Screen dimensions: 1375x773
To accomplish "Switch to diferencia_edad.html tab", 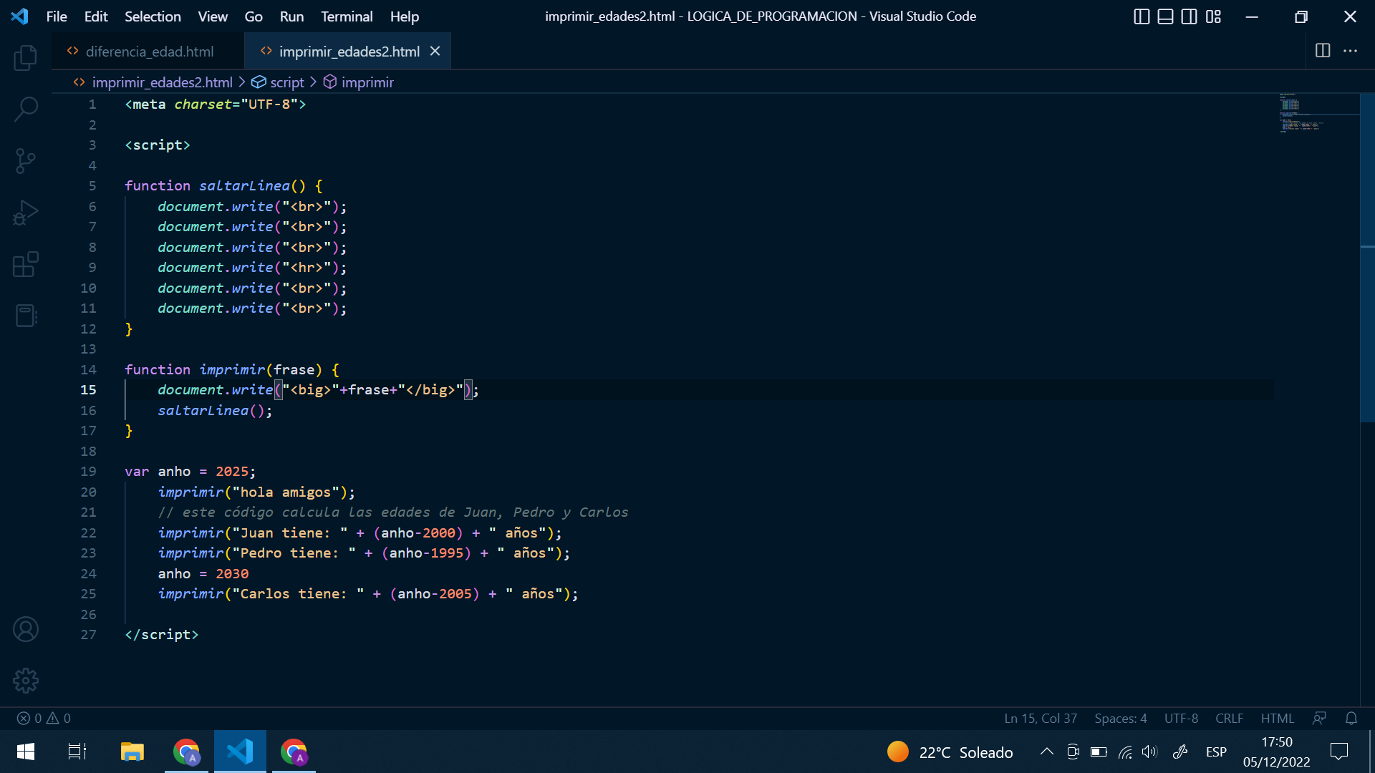I will pyautogui.click(x=148, y=51).
